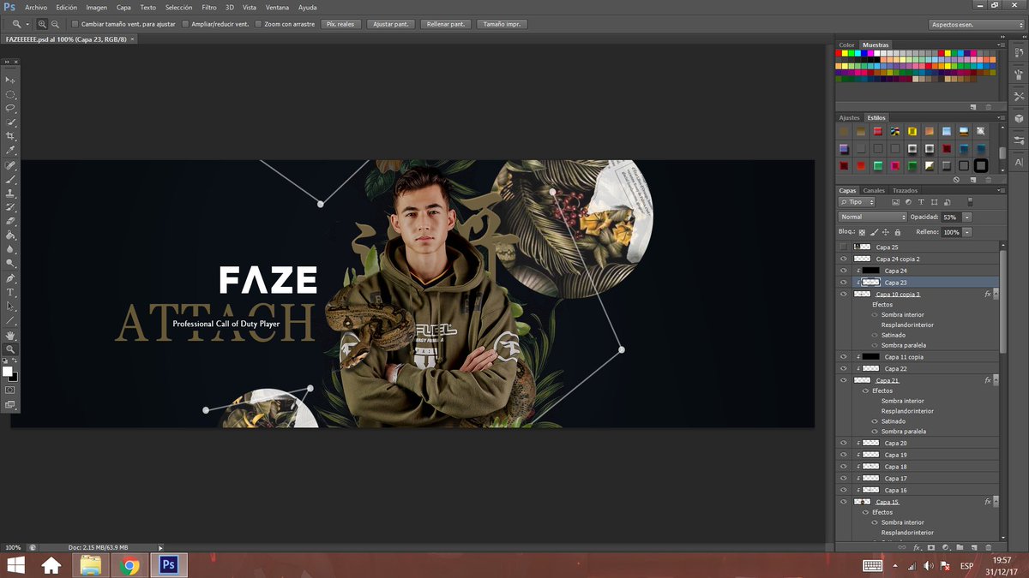Viewport: 1029px width, 578px height.
Task: Select the Blur tool
Action: pos(10,249)
